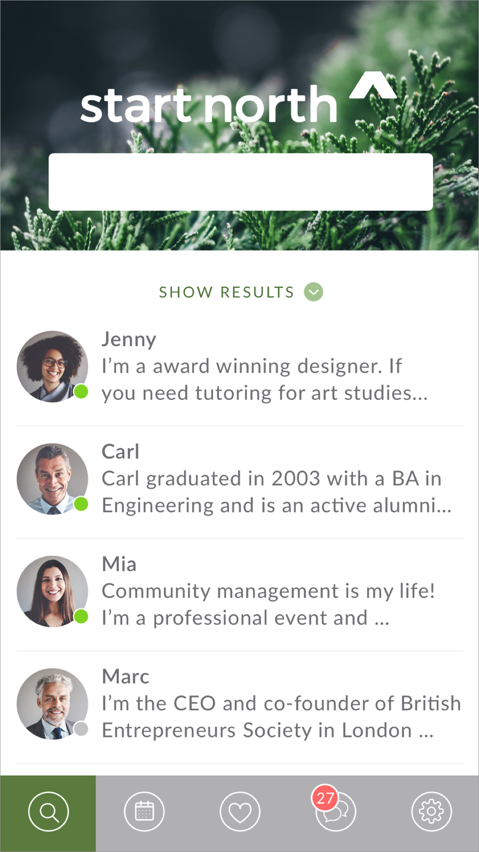This screenshot has height=852, width=479.
Task: Open Jenny's profile photo
Action: [52, 366]
